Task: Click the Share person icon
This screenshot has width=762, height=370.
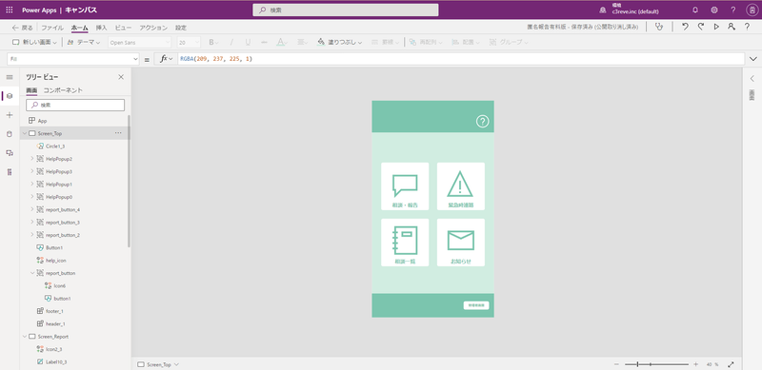Action: point(732,28)
